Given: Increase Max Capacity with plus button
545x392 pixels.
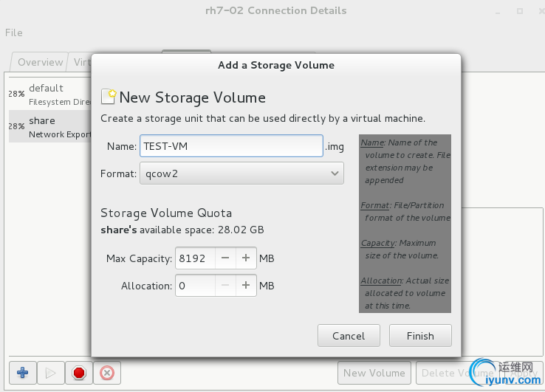Looking at the screenshot, I should point(246,258).
